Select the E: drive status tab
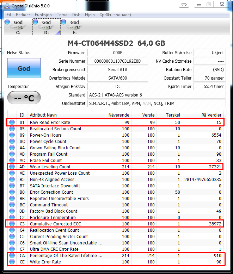Screen dimensions: 233x274 [x=75, y=27]
